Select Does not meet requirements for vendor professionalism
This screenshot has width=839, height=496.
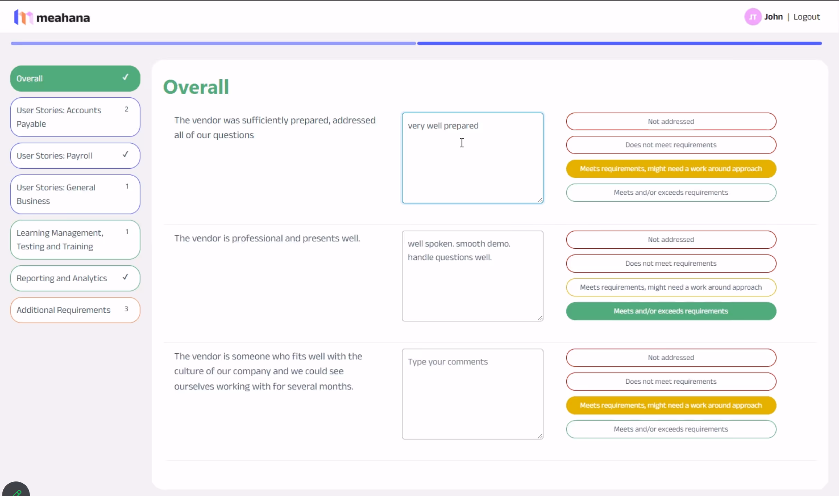click(671, 264)
